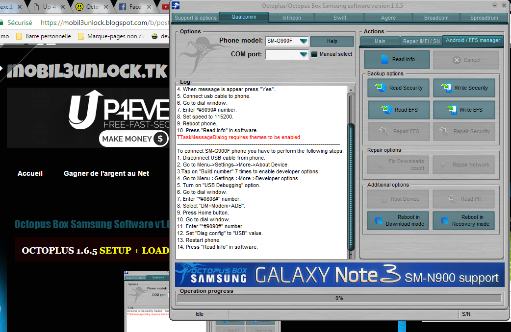
Task: Click the log scrollbar down arrow
Action: pyautogui.click(x=351, y=256)
